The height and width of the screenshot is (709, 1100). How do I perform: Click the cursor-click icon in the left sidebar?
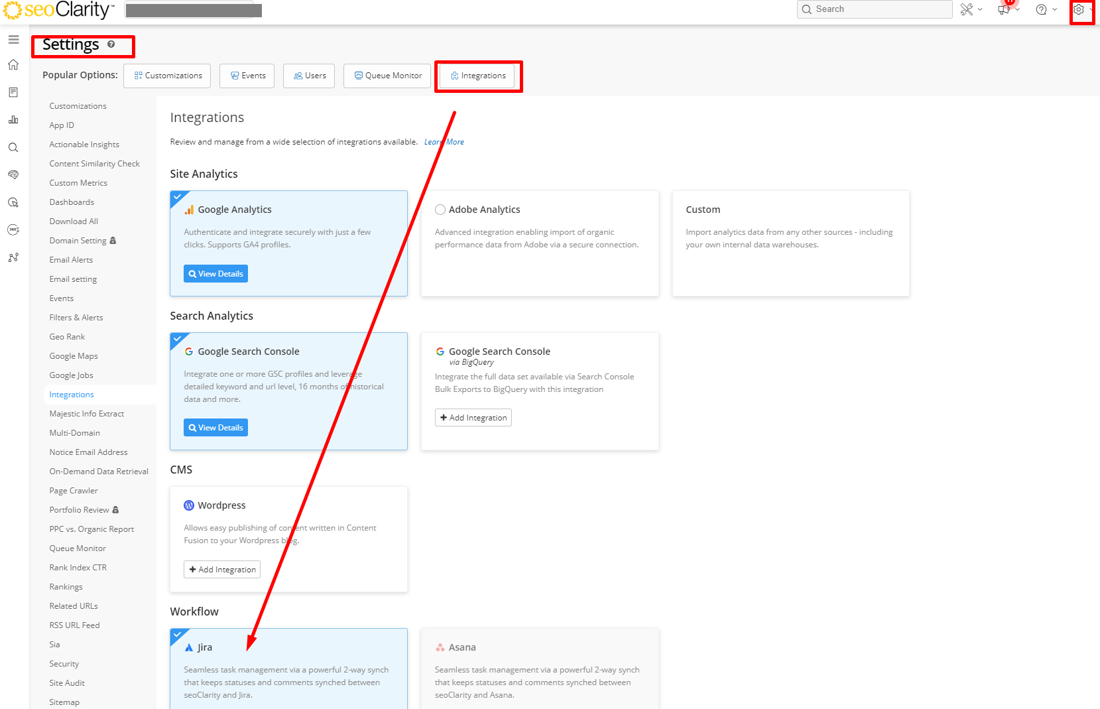tap(13, 203)
